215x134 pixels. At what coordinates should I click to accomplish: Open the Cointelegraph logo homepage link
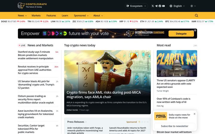pyautogui.click(x=32, y=6)
